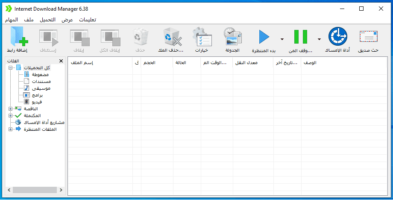
Task: Close the Categories (الفئات) panel
Action: click(x=61, y=61)
